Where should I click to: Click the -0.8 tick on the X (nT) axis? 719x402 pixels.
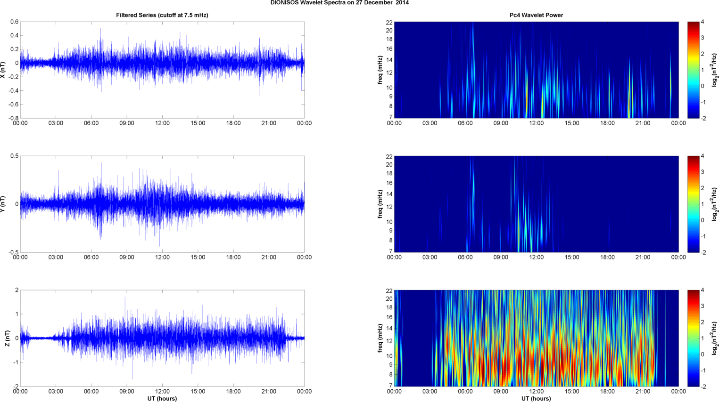[x=13, y=118]
